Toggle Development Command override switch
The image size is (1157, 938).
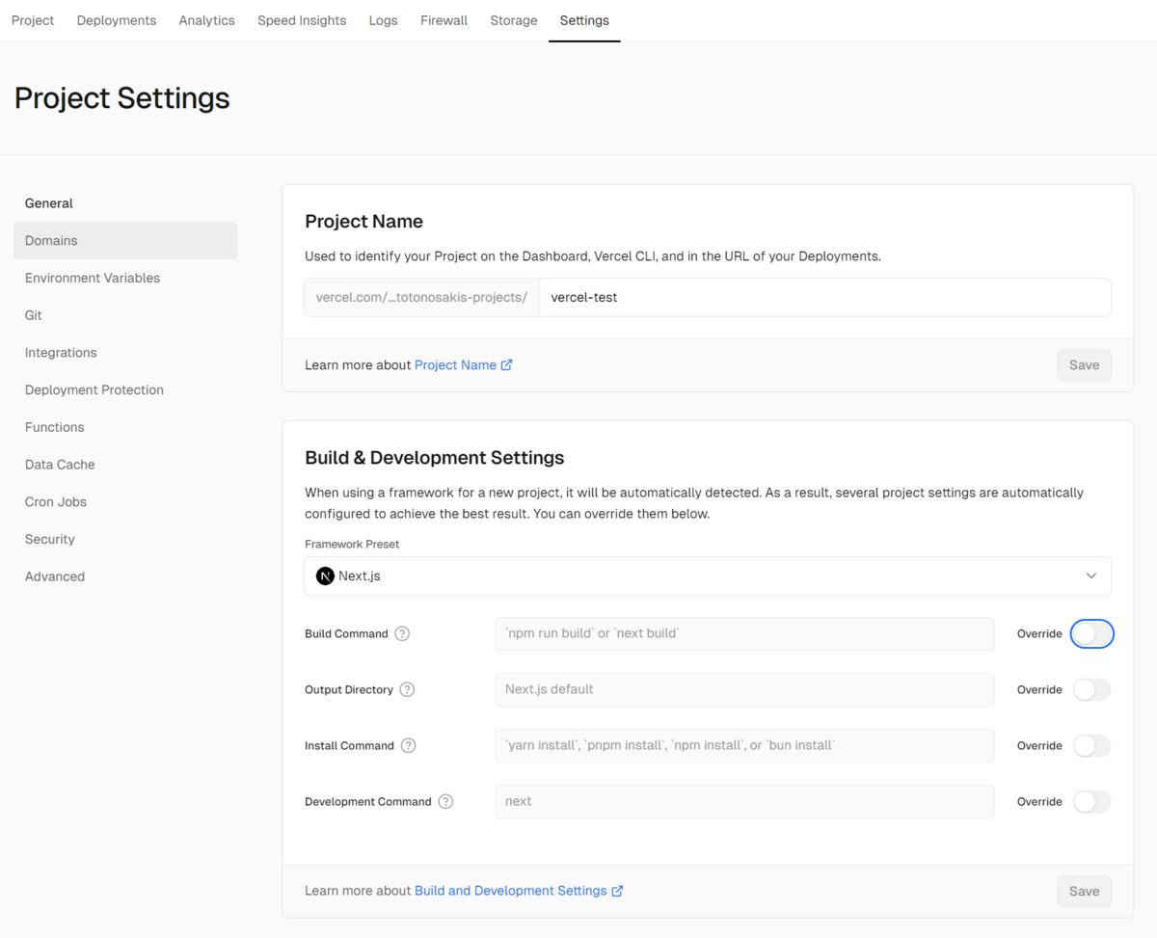pyautogui.click(x=1091, y=801)
